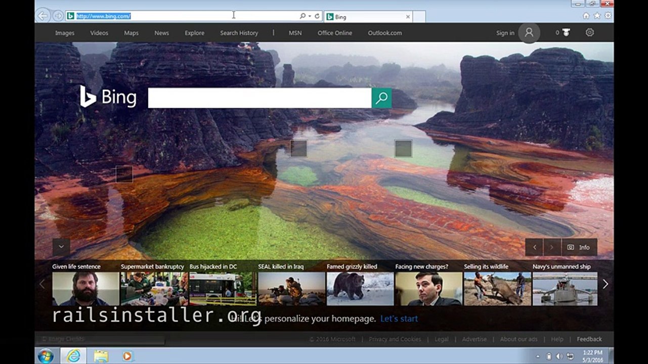The width and height of the screenshot is (648, 364).
Task: Follow the MSN link
Action: coord(295,33)
